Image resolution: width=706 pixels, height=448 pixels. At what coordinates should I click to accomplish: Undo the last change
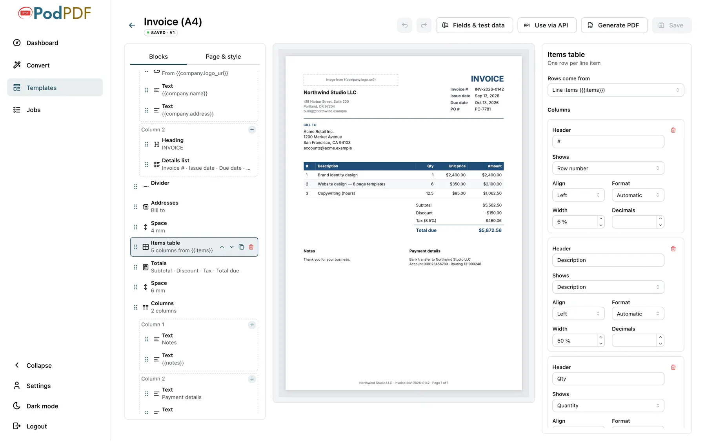point(404,25)
